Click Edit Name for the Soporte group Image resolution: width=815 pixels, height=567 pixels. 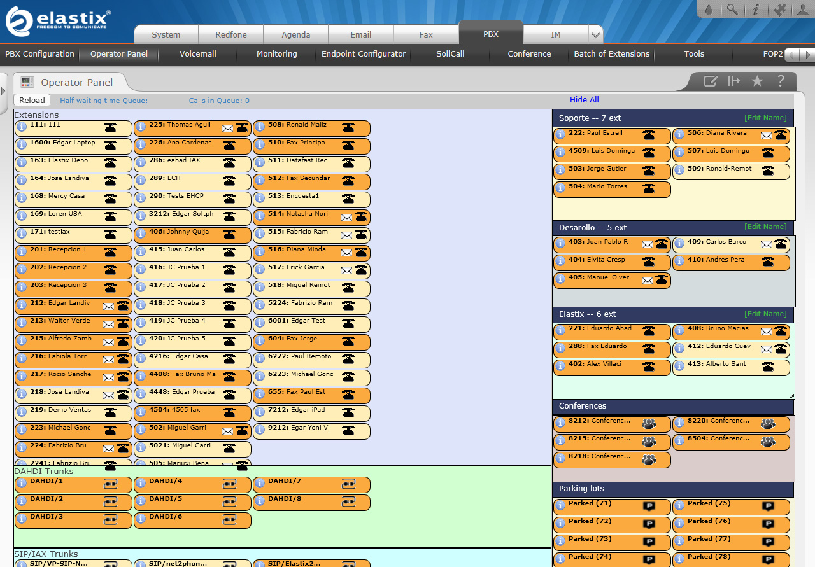tap(765, 118)
